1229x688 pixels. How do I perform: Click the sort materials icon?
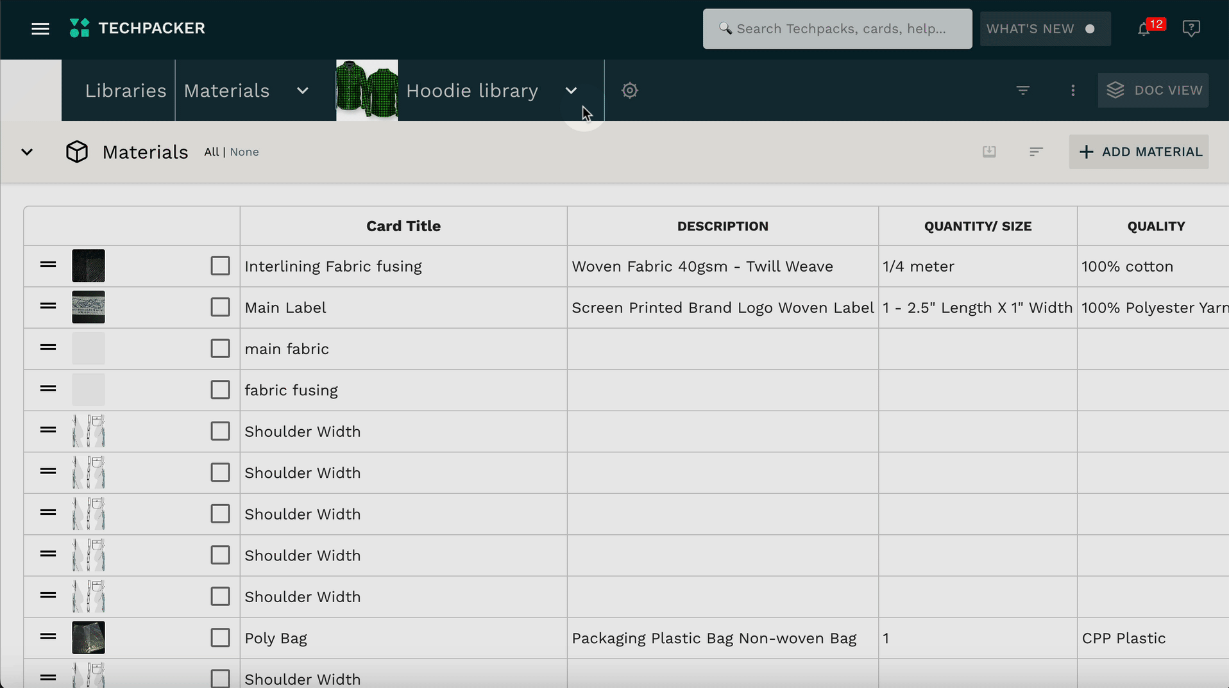(1036, 152)
